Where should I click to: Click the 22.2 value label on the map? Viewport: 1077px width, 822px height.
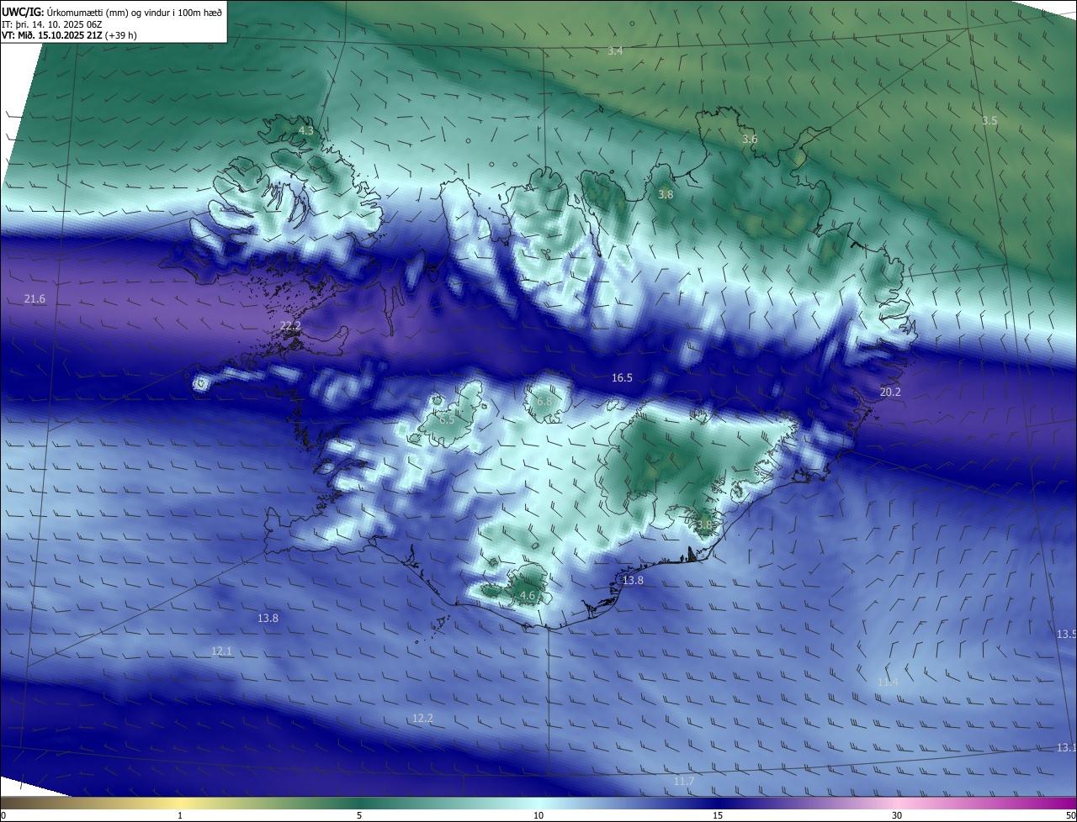click(x=290, y=326)
